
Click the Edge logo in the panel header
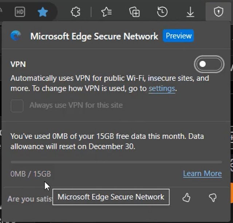[x=16, y=36]
